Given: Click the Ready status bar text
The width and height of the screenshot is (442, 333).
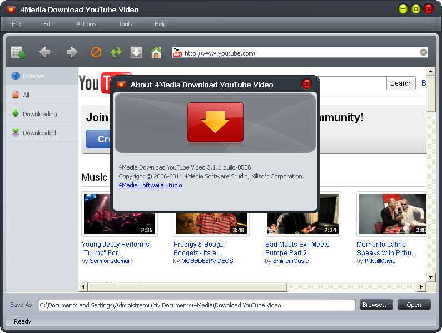Looking at the screenshot, I should click(23, 321).
